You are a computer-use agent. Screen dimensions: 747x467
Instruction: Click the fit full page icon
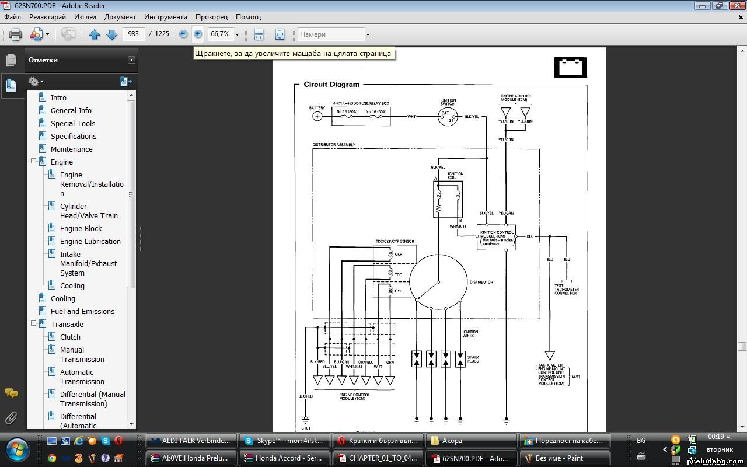(280, 34)
